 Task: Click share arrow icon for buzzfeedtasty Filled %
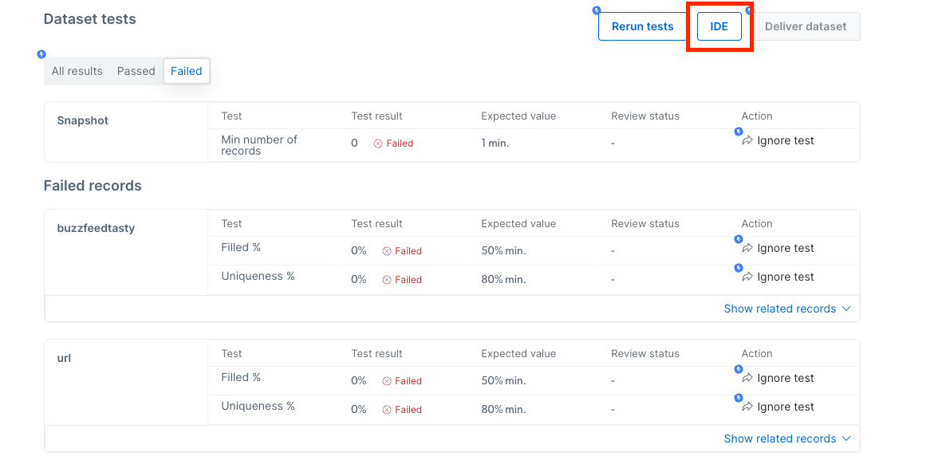pos(747,249)
